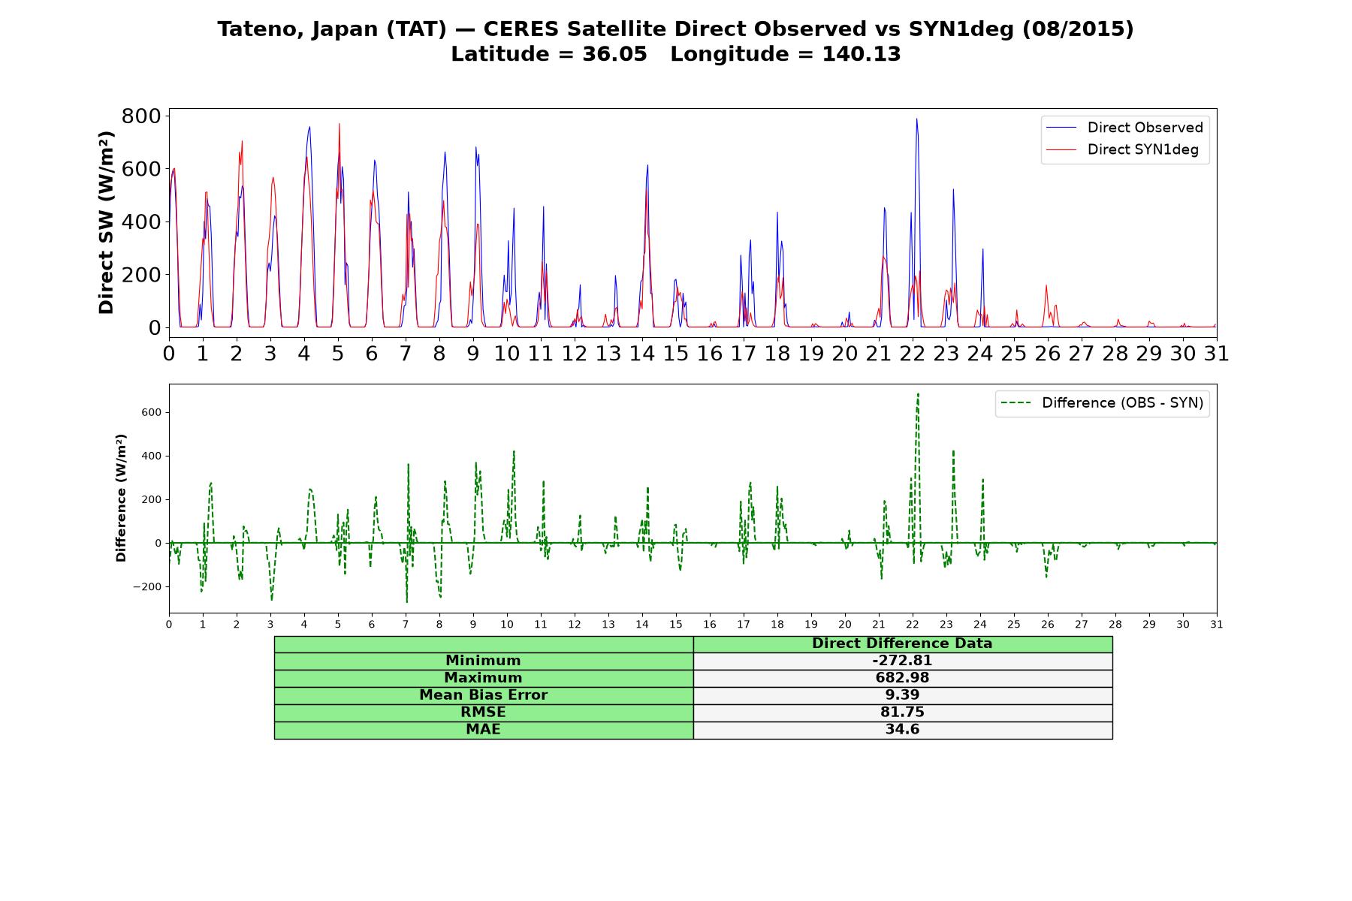The height and width of the screenshot is (901, 1352).
Task: Click the Difference (W/m²) y-axis label
Action: tap(121, 498)
